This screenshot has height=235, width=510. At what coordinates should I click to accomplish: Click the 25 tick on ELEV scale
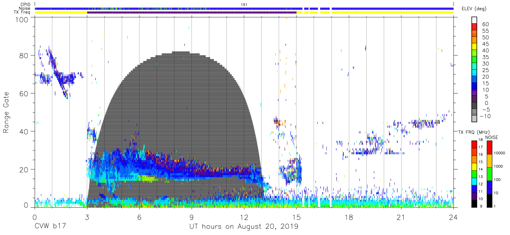[x=485, y=70]
